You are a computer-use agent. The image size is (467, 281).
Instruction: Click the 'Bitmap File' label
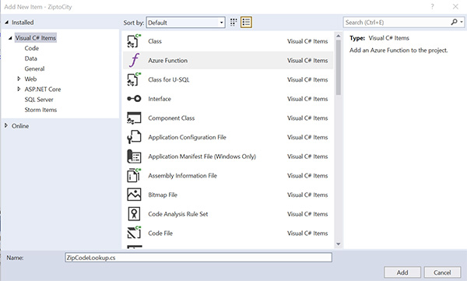coord(163,195)
